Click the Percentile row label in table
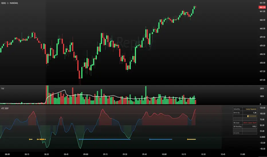The height and width of the screenshot is (157, 267). click(236, 133)
